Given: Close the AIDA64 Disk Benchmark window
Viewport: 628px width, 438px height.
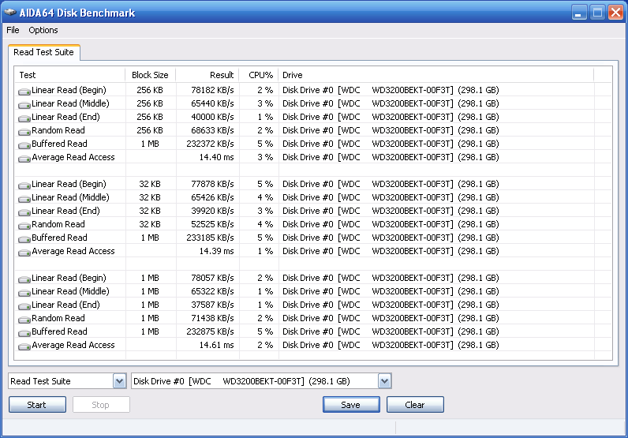Looking at the screenshot, I should pyautogui.click(x=615, y=13).
